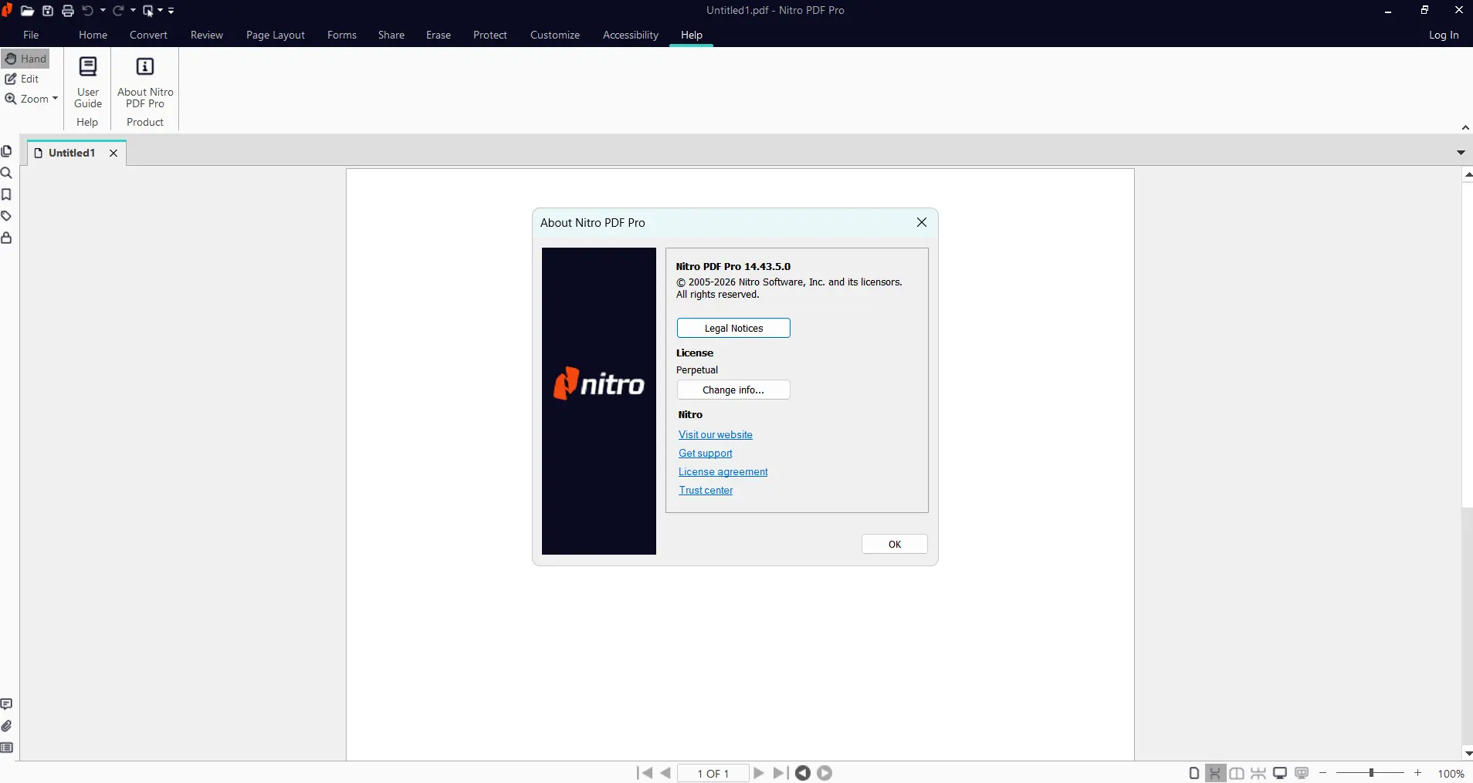Click the select-mode cursor icon in title bar
This screenshot has height=783, width=1473.
148,11
